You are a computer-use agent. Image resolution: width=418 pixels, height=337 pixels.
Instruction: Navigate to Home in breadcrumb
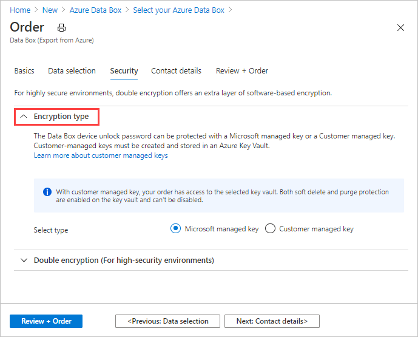point(20,10)
